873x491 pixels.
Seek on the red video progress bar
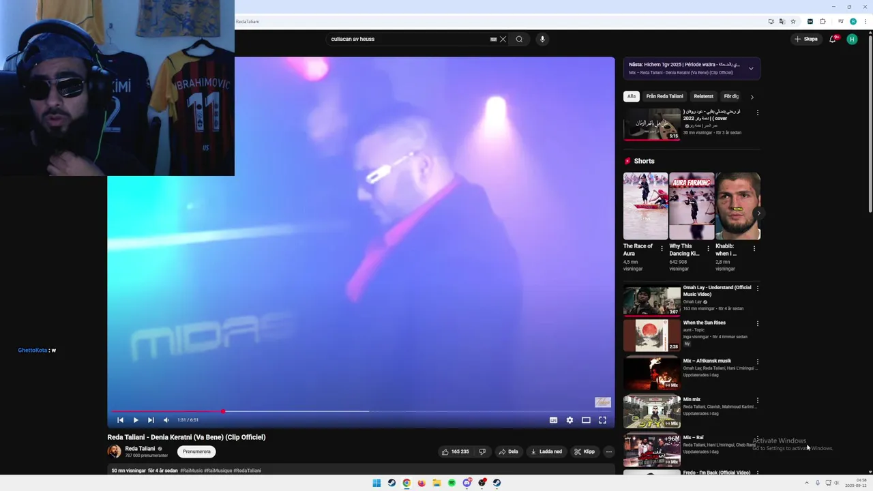pyautogui.click(x=361, y=411)
